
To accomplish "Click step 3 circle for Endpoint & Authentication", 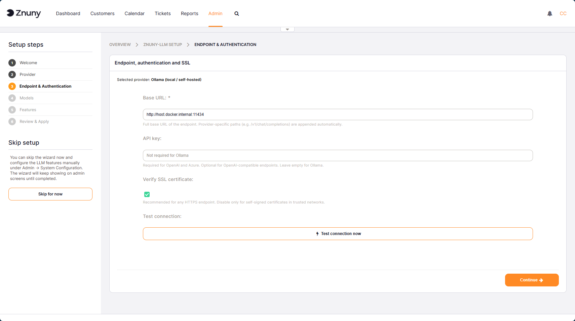I will [x=12, y=86].
